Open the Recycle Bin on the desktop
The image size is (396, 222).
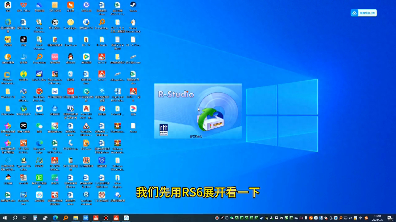(71, 74)
